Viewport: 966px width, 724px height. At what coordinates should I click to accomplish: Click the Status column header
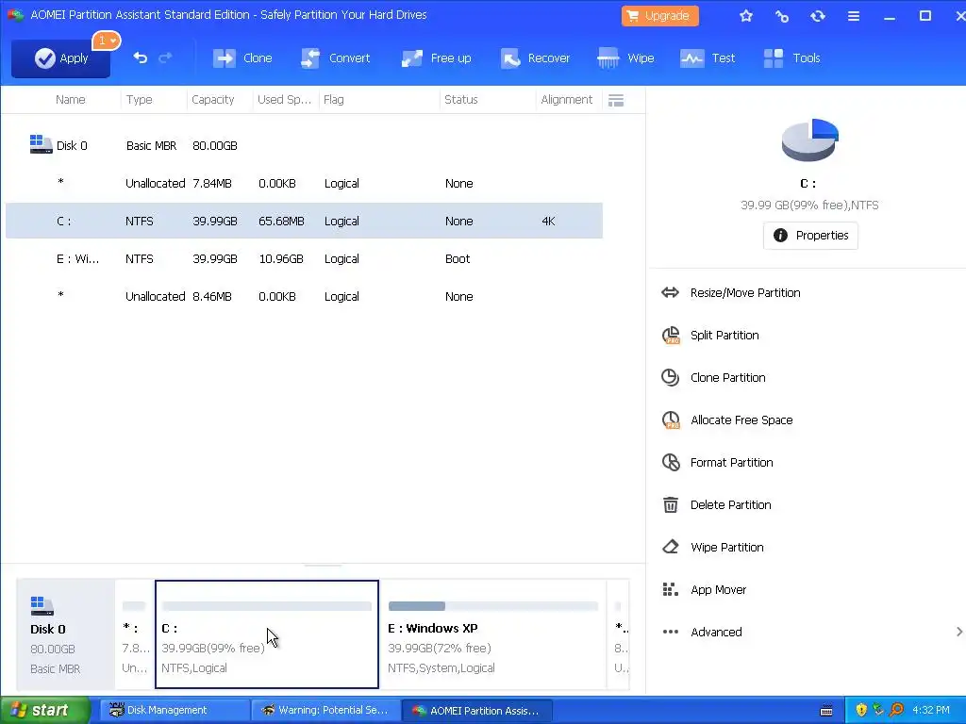pyautogui.click(x=460, y=100)
